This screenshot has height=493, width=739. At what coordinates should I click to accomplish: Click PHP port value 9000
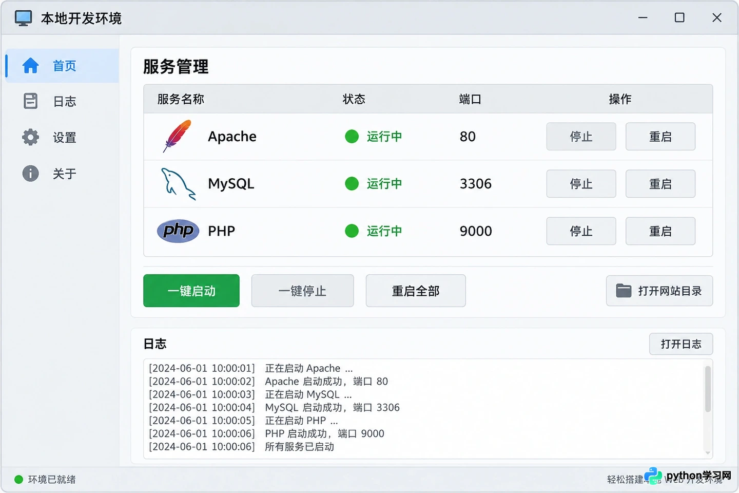click(x=476, y=231)
